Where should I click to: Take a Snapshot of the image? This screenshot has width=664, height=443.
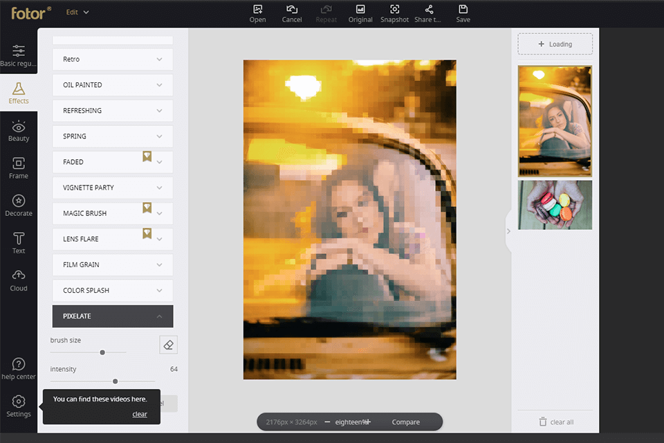(x=394, y=14)
